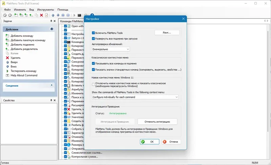The height and width of the screenshot is (165, 271).
Task: Click the tab scroll right arrow
Action: click(x=268, y=21)
